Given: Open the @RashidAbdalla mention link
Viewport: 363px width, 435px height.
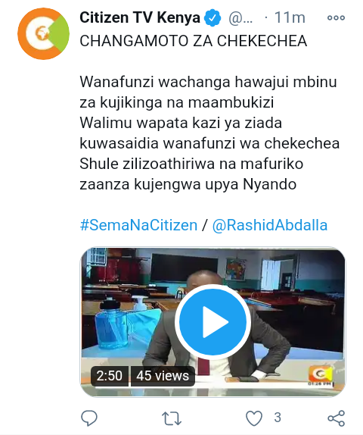Looking at the screenshot, I should pos(270,225).
